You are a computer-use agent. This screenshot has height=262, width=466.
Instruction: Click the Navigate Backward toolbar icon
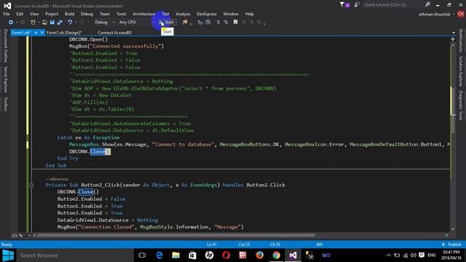click(x=11, y=23)
